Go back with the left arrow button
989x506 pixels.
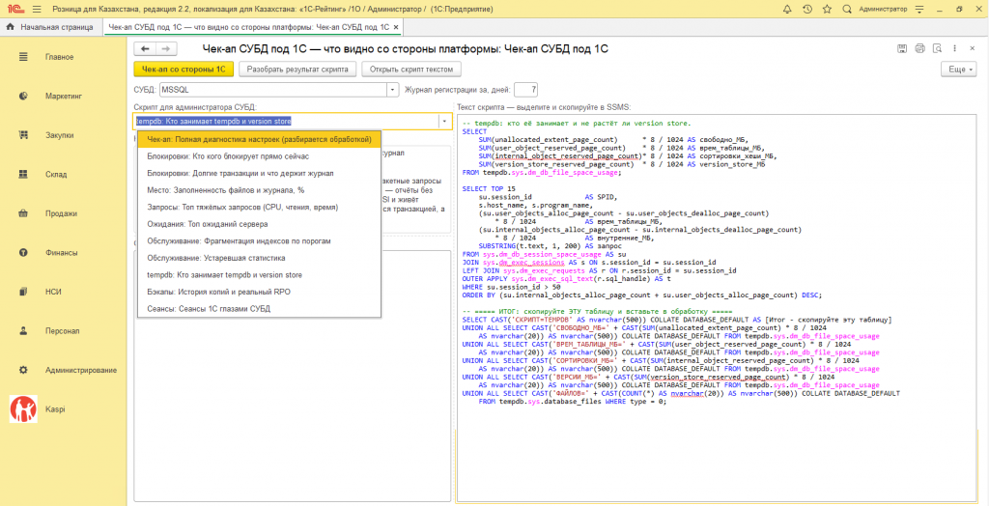145,48
